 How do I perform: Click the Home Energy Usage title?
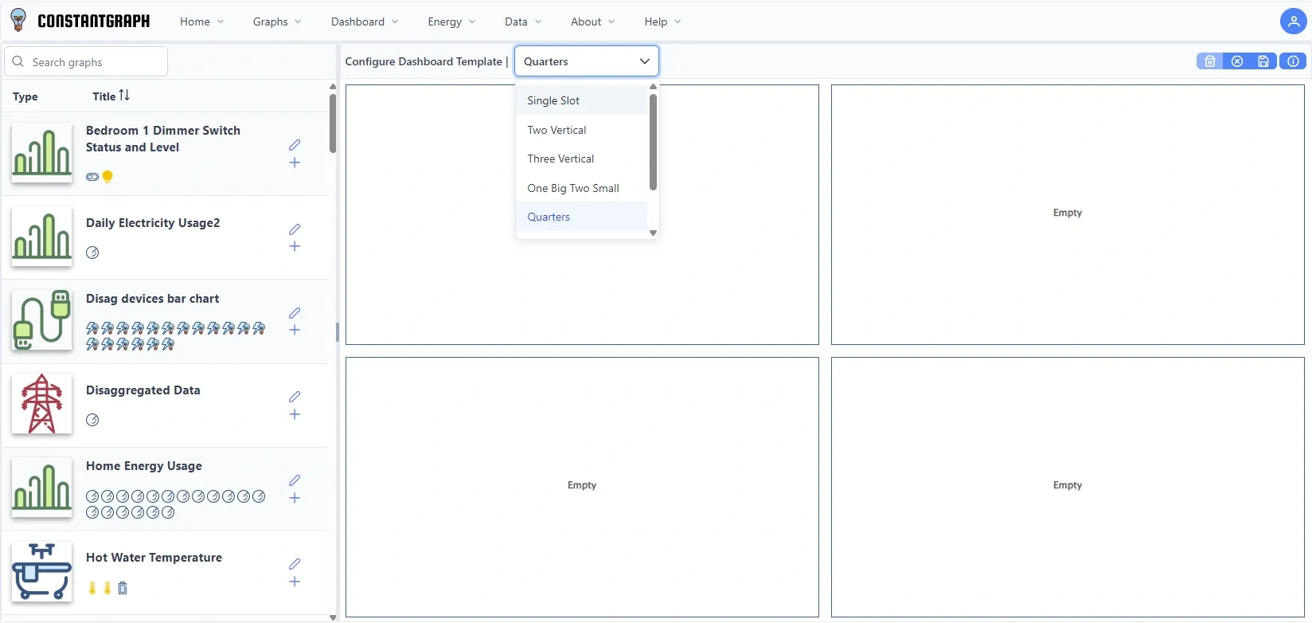[144, 466]
